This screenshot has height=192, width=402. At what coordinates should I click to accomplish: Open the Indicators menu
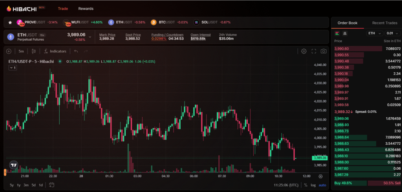click(x=55, y=51)
